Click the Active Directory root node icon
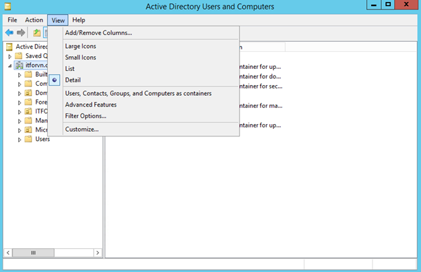The image size is (421, 272). coord(9,47)
